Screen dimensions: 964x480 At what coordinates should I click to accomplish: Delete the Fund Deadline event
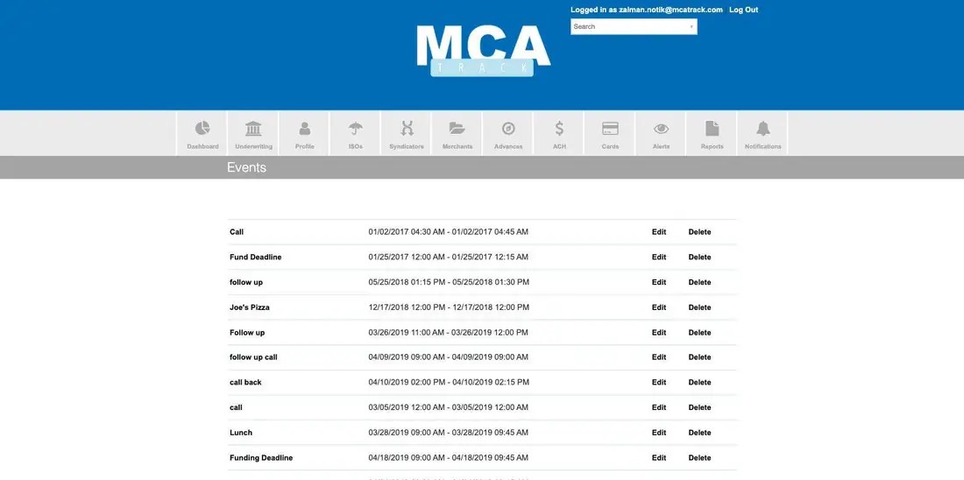[x=699, y=258]
